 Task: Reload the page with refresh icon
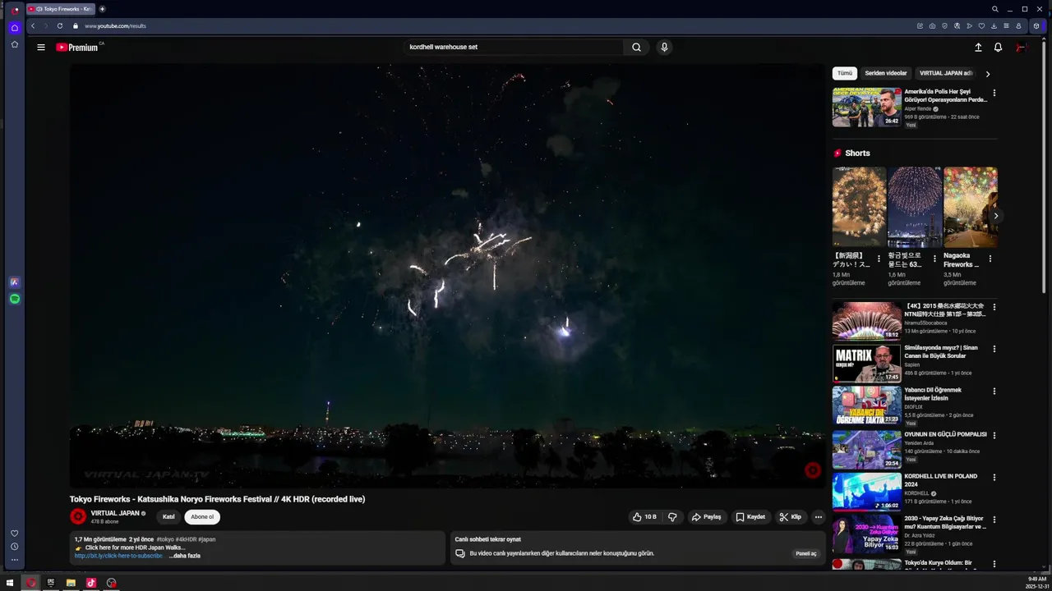[x=59, y=25]
